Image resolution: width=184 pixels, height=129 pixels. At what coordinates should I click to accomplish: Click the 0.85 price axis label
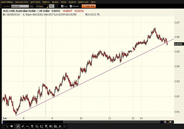coord(177,51)
